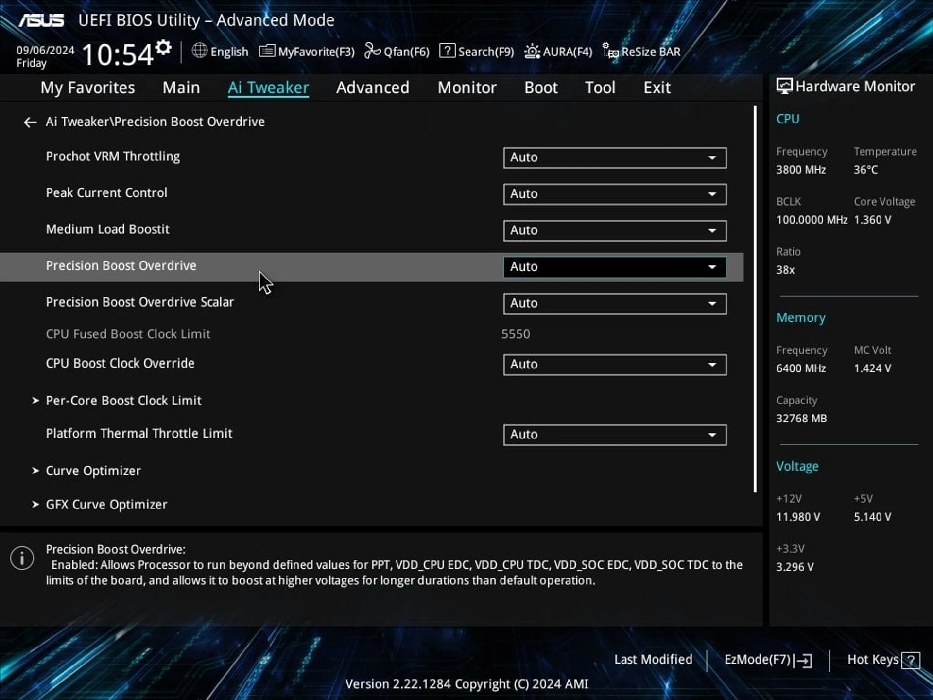The height and width of the screenshot is (700, 933).
Task: Click +12V reading 11.980 V
Action: 798,517
